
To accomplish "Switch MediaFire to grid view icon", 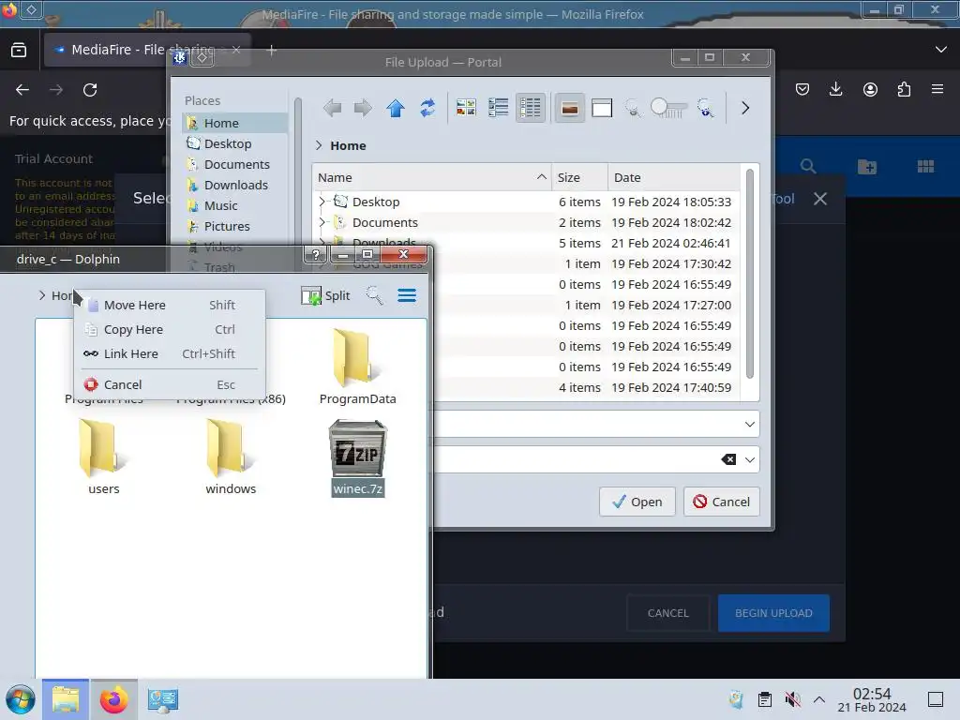I will [925, 167].
